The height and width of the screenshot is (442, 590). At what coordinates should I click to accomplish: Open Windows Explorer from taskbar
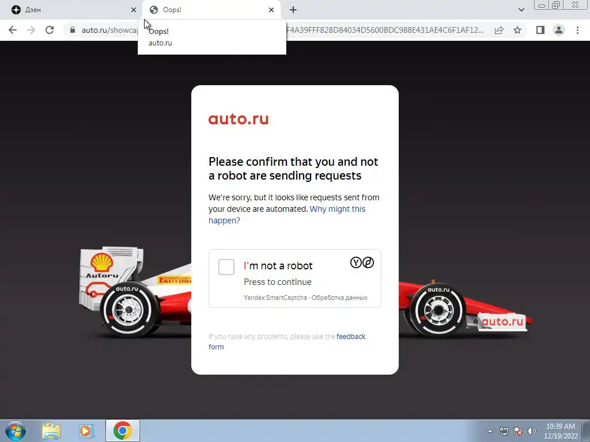[51, 430]
